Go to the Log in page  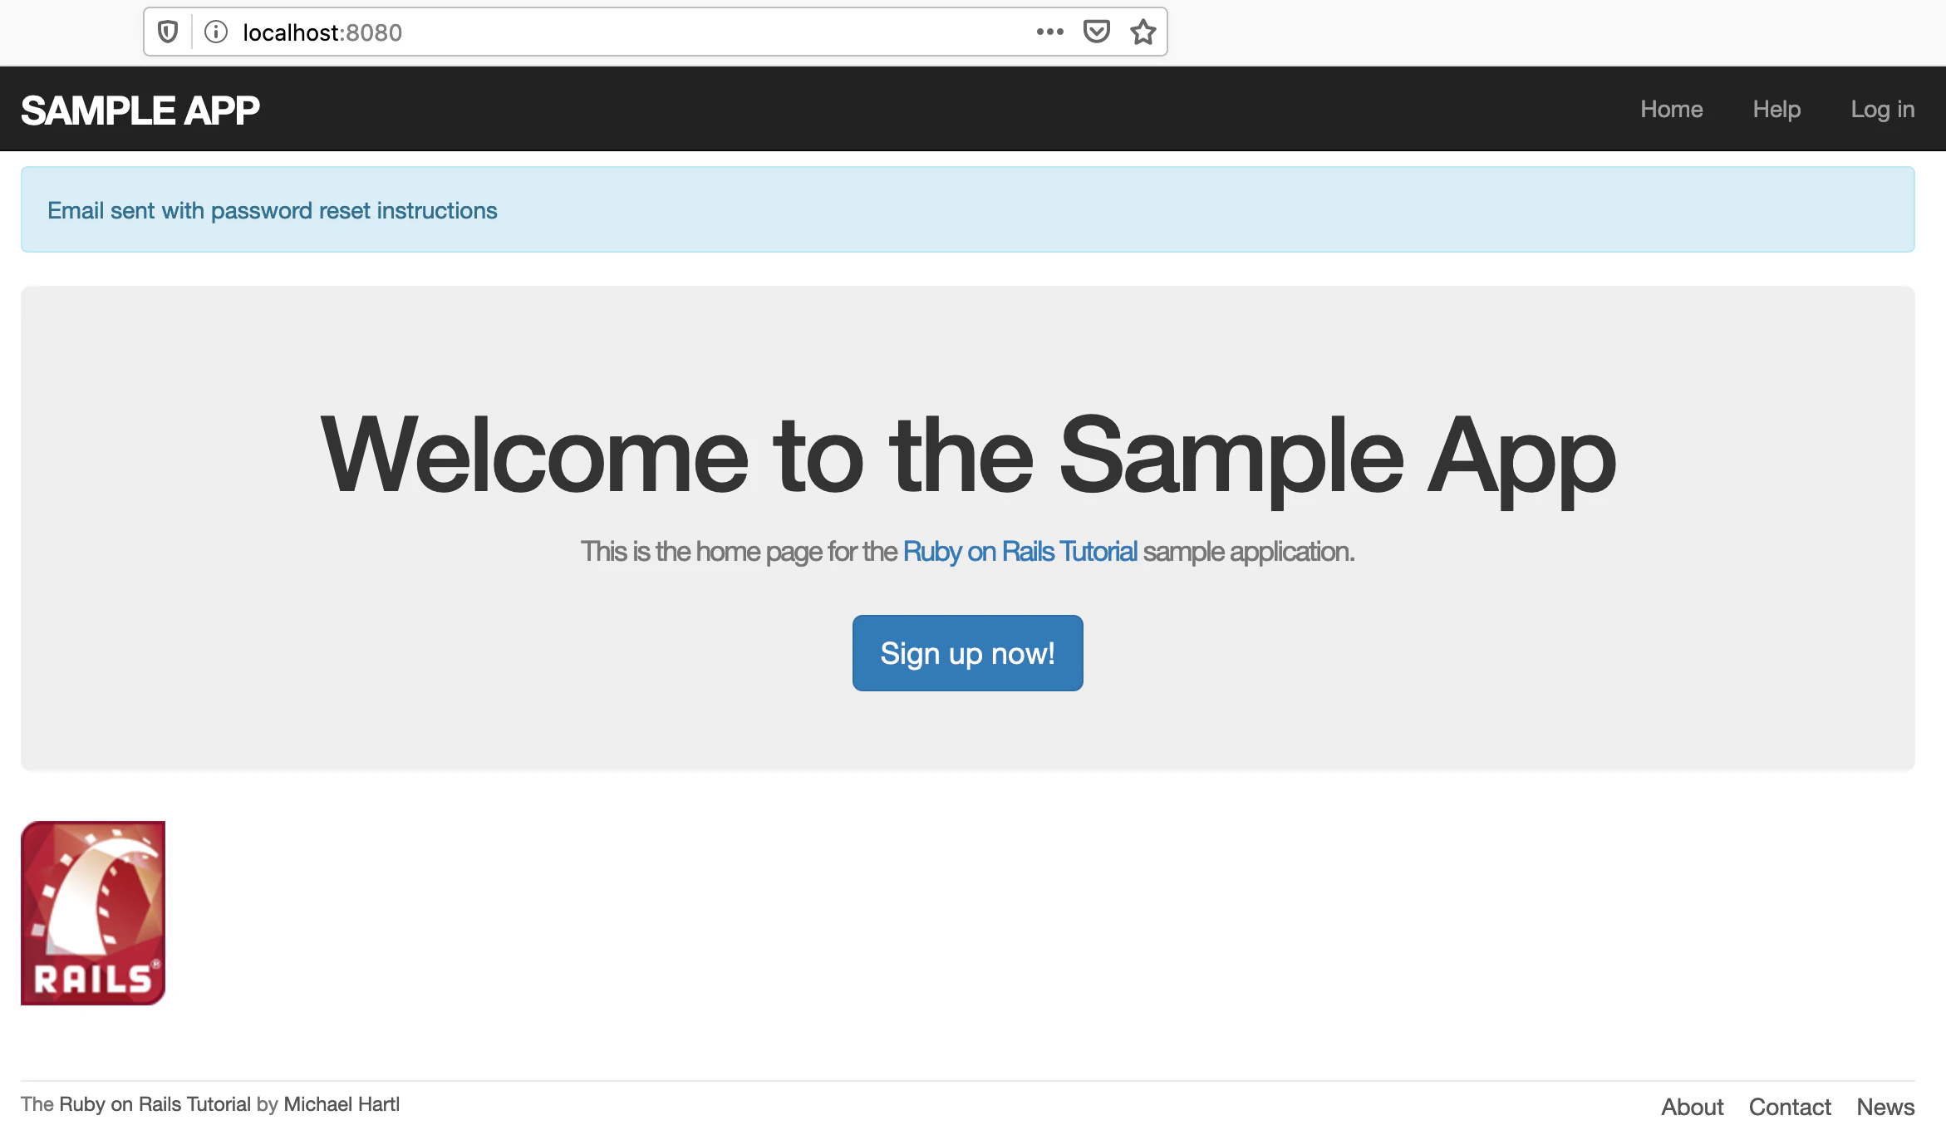[x=1882, y=110]
